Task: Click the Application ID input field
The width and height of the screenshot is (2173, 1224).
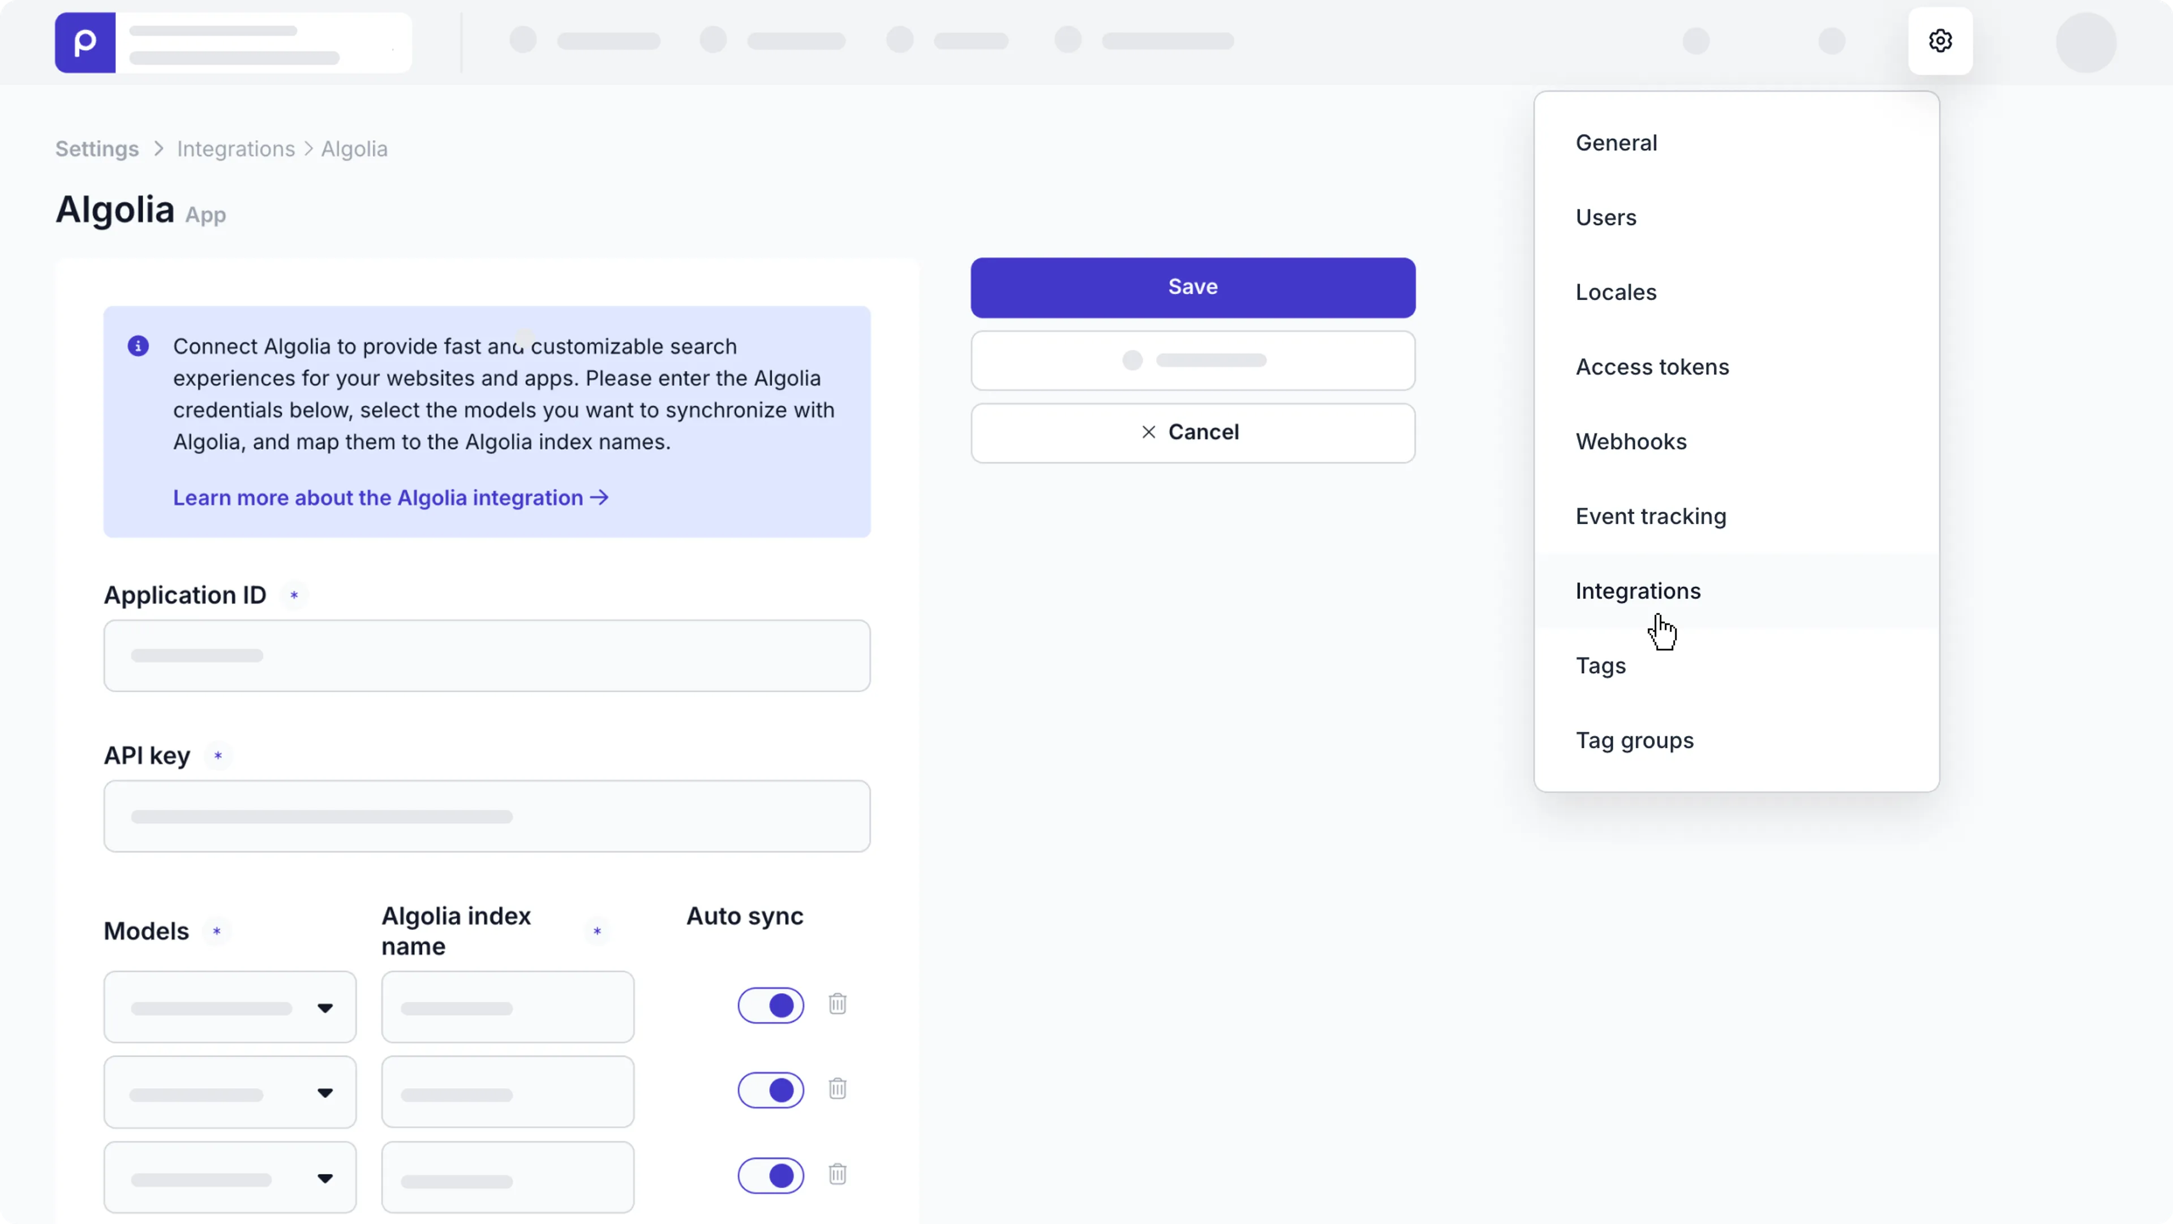Action: tap(487, 655)
